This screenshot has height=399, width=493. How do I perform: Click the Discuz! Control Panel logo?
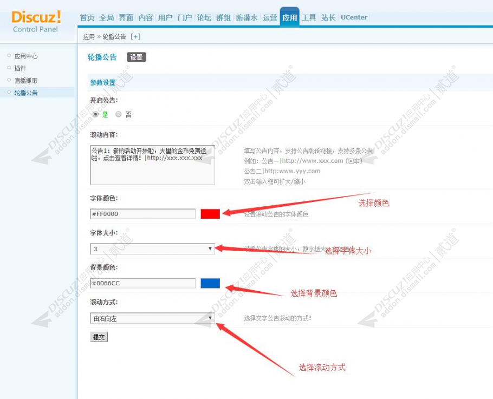point(36,21)
